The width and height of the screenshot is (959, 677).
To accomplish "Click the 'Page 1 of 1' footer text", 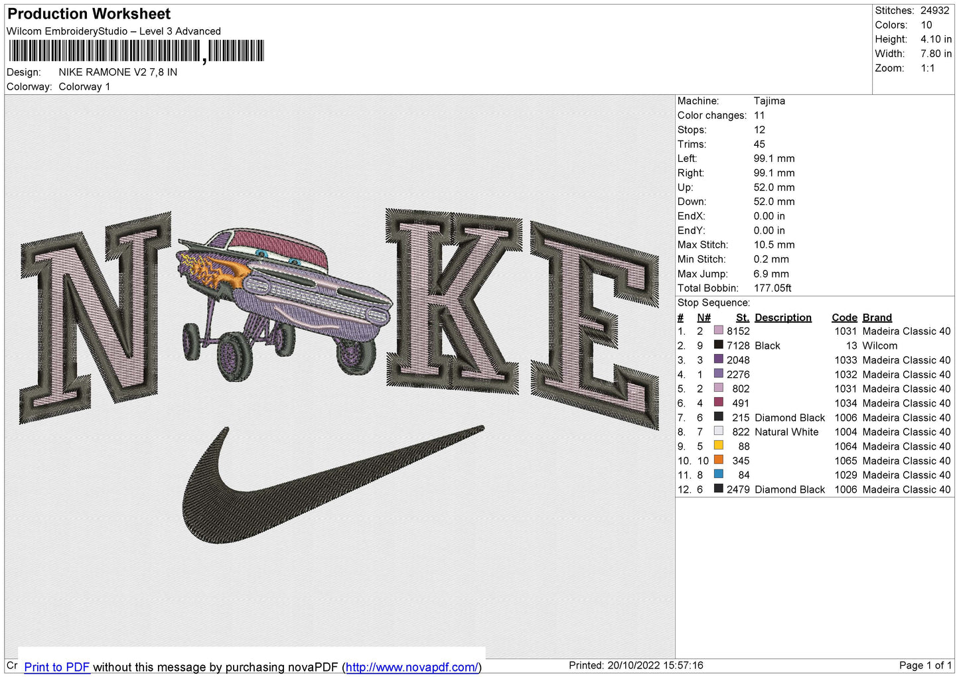I will coord(925,665).
